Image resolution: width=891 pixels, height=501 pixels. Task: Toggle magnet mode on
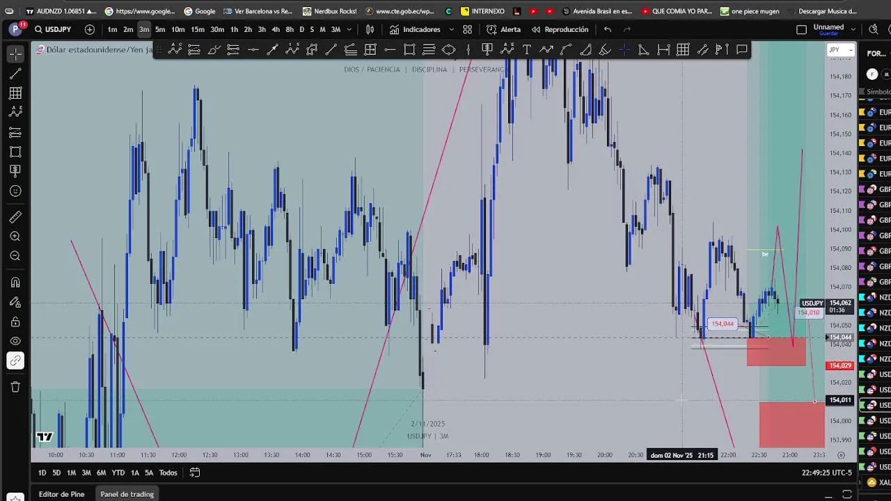click(15, 283)
